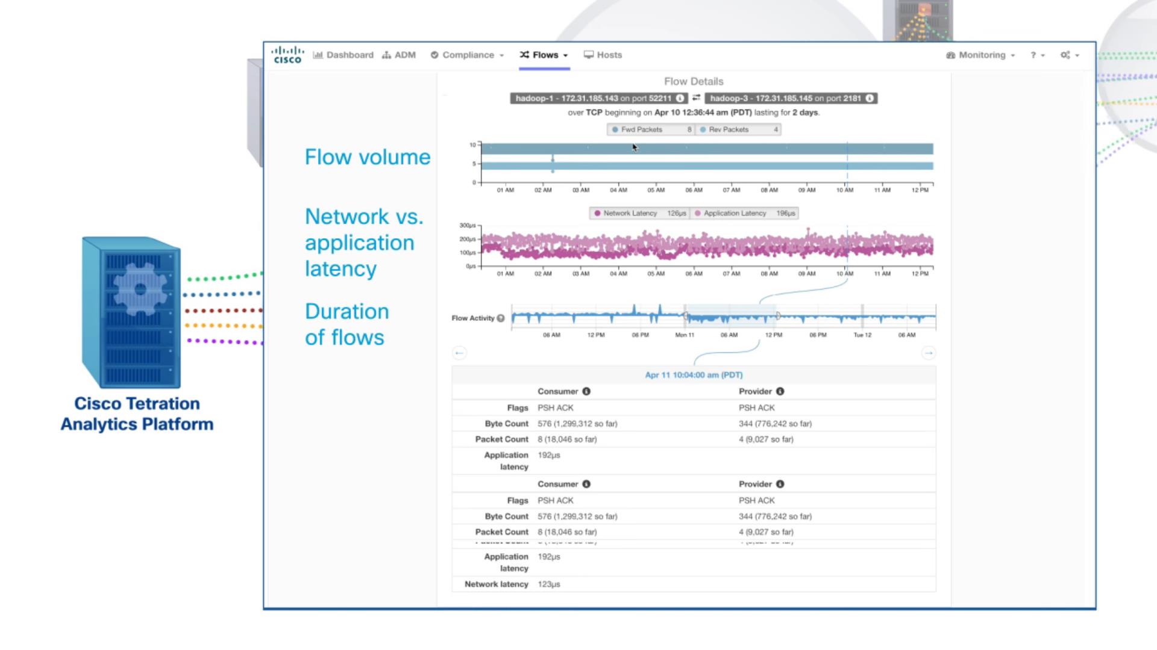
Task: Expand the Compliance dropdown menu
Action: coord(468,55)
